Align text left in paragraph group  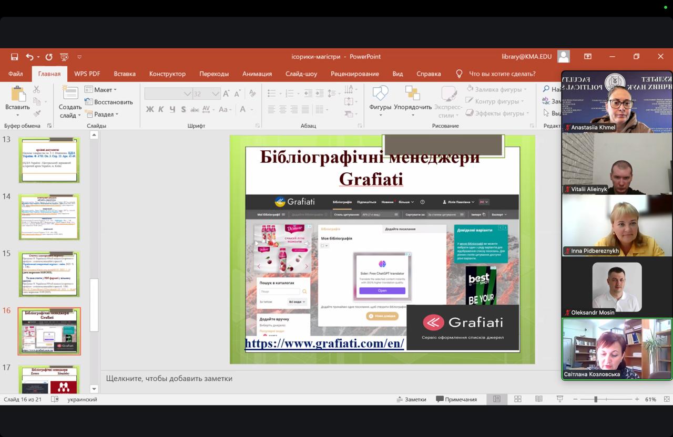pos(272,109)
